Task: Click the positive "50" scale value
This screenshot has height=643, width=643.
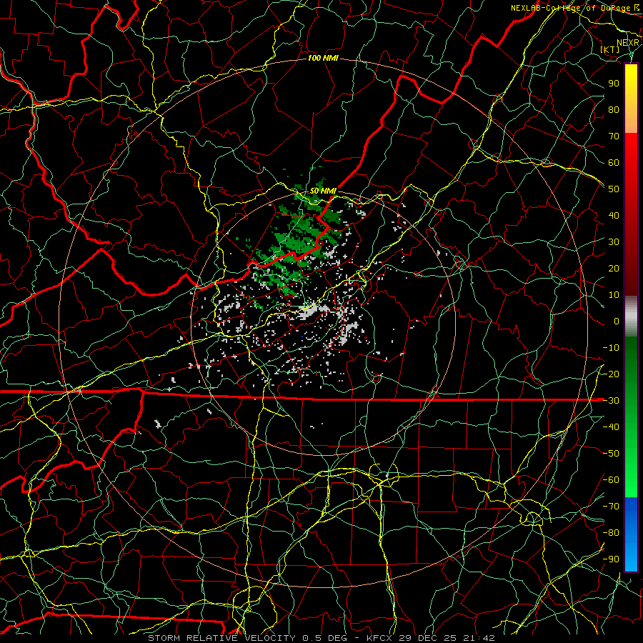Action: click(x=614, y=189)
